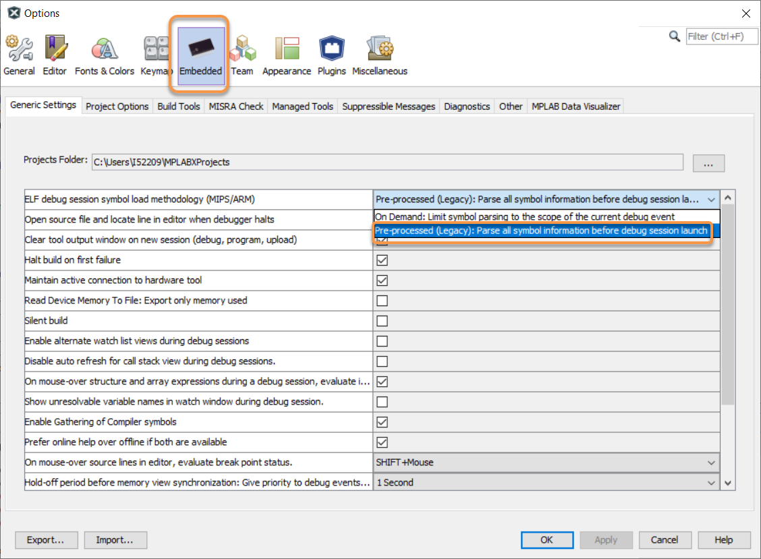This screenshot has width=761, height=559.
Task: Select 'Open source file and locate line' row
Action: (198, 220)
